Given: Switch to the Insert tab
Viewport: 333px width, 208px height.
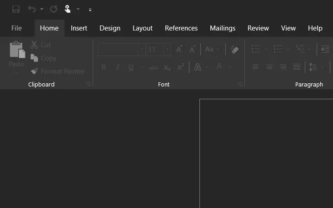Looking at the screenshot, I should click(x=79, y=28).
